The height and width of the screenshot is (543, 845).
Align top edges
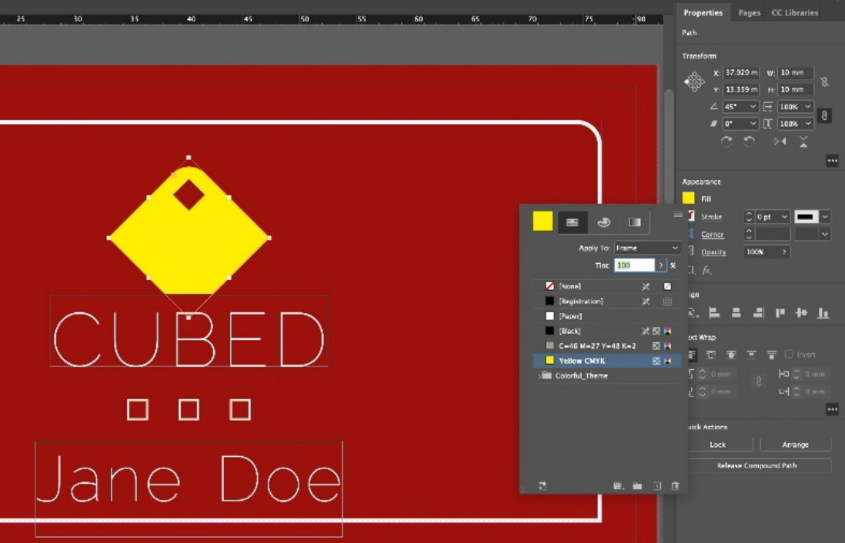point(780,312)
